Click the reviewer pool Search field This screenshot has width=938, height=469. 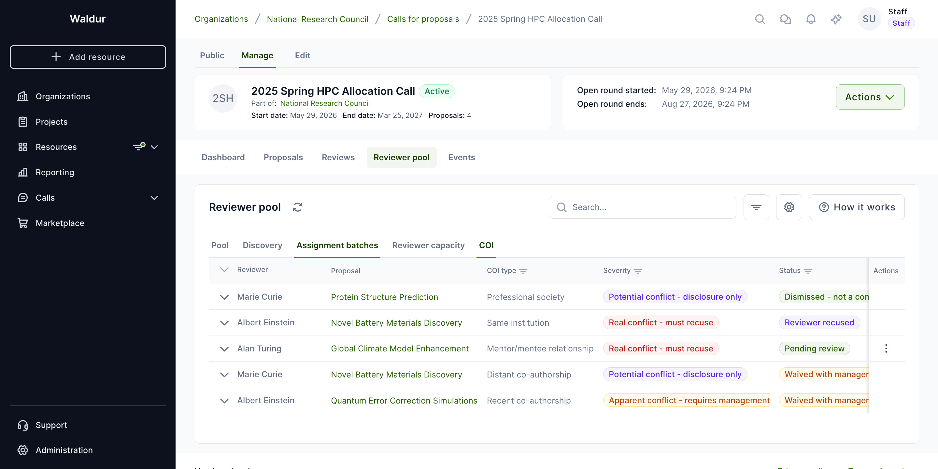point(642,207)
